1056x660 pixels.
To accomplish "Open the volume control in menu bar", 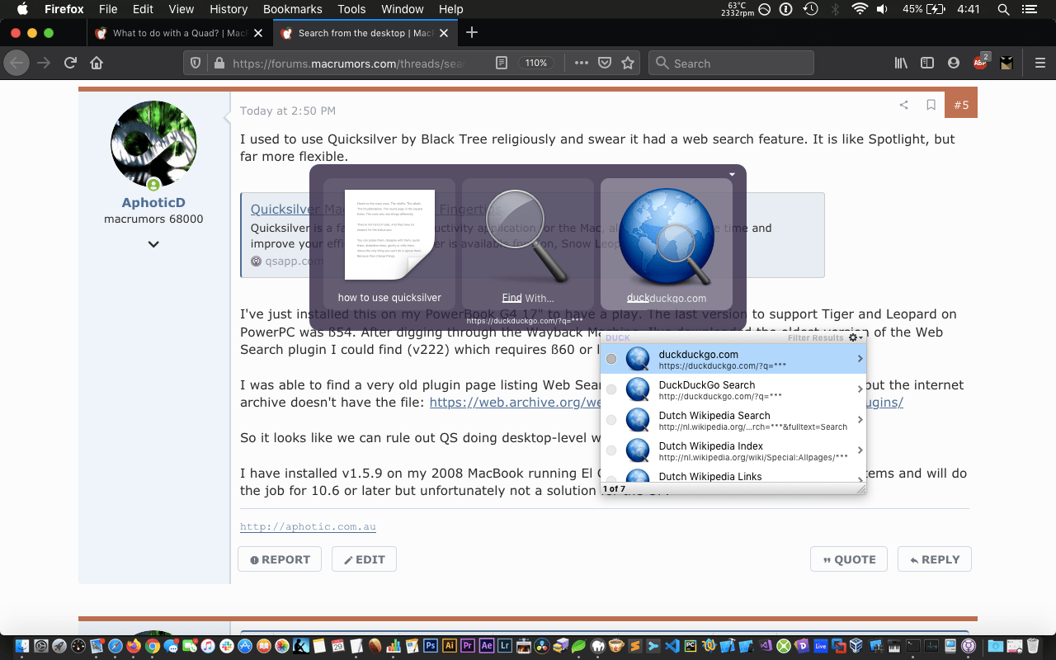I will click(883, 9).
